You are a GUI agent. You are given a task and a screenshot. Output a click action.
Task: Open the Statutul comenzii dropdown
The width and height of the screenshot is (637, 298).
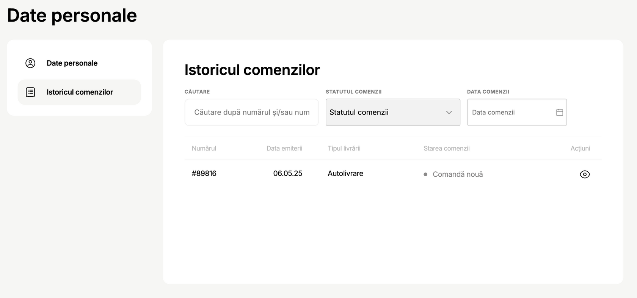393,112
